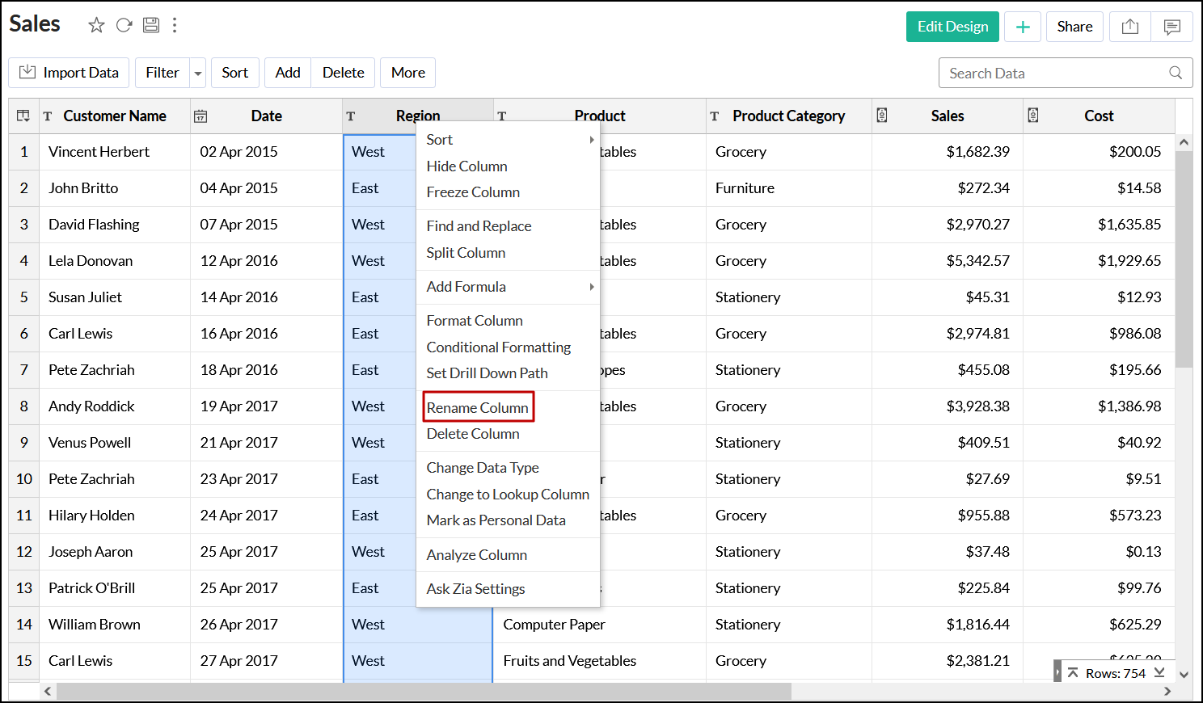Click the export icon next to Share
This screenshot has height=703, width=1203.
coord(1130,27)
